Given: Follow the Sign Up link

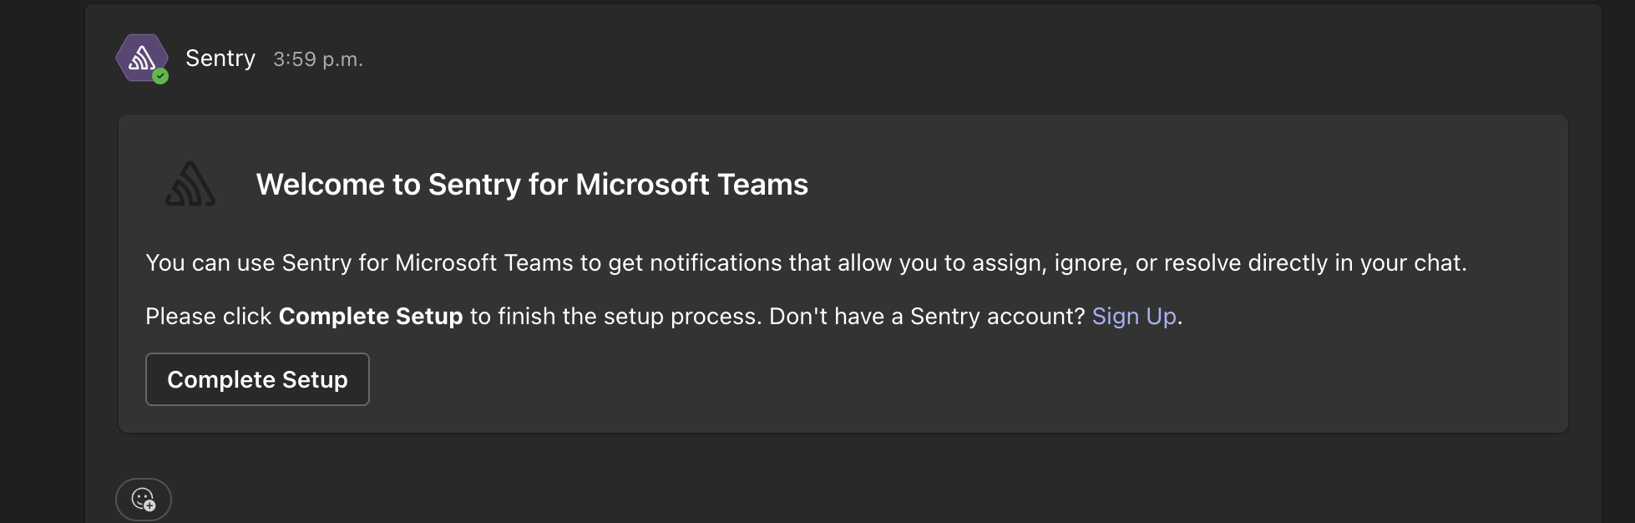Looking at the screenshot, I should coord(1134,317).
